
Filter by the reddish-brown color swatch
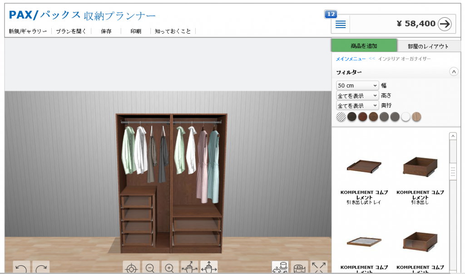362,117
